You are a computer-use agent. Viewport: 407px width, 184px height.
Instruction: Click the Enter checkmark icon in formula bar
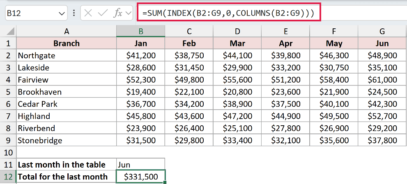[103, 13]
